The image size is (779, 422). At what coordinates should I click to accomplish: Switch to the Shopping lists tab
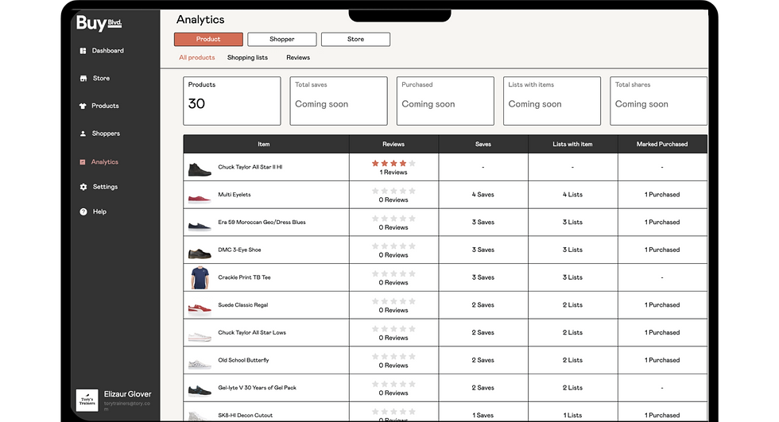click(x=247, y=57)
